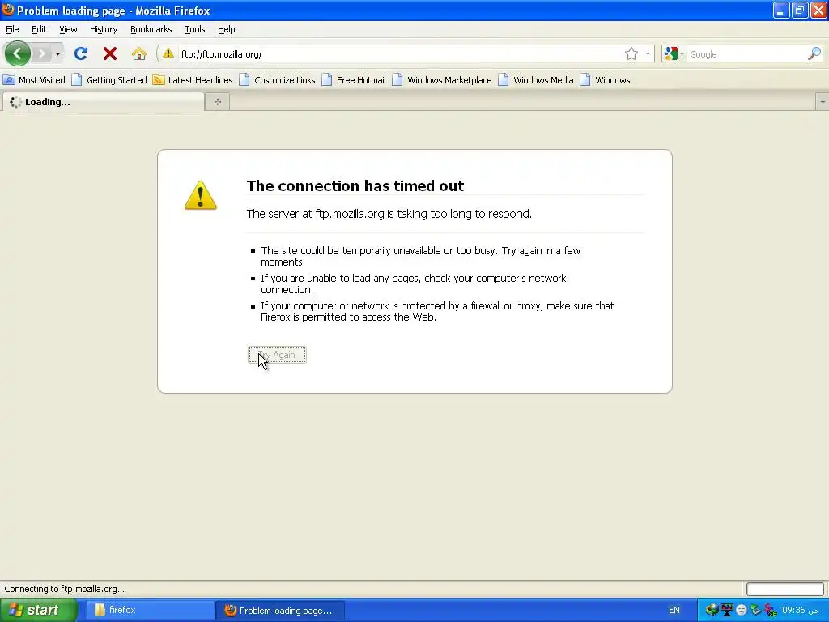The width and height of the screenshot is (829, 622).
Task: Select the Problem loading page taskbar item
Action: pyautogui.click(x=280, y=610)
